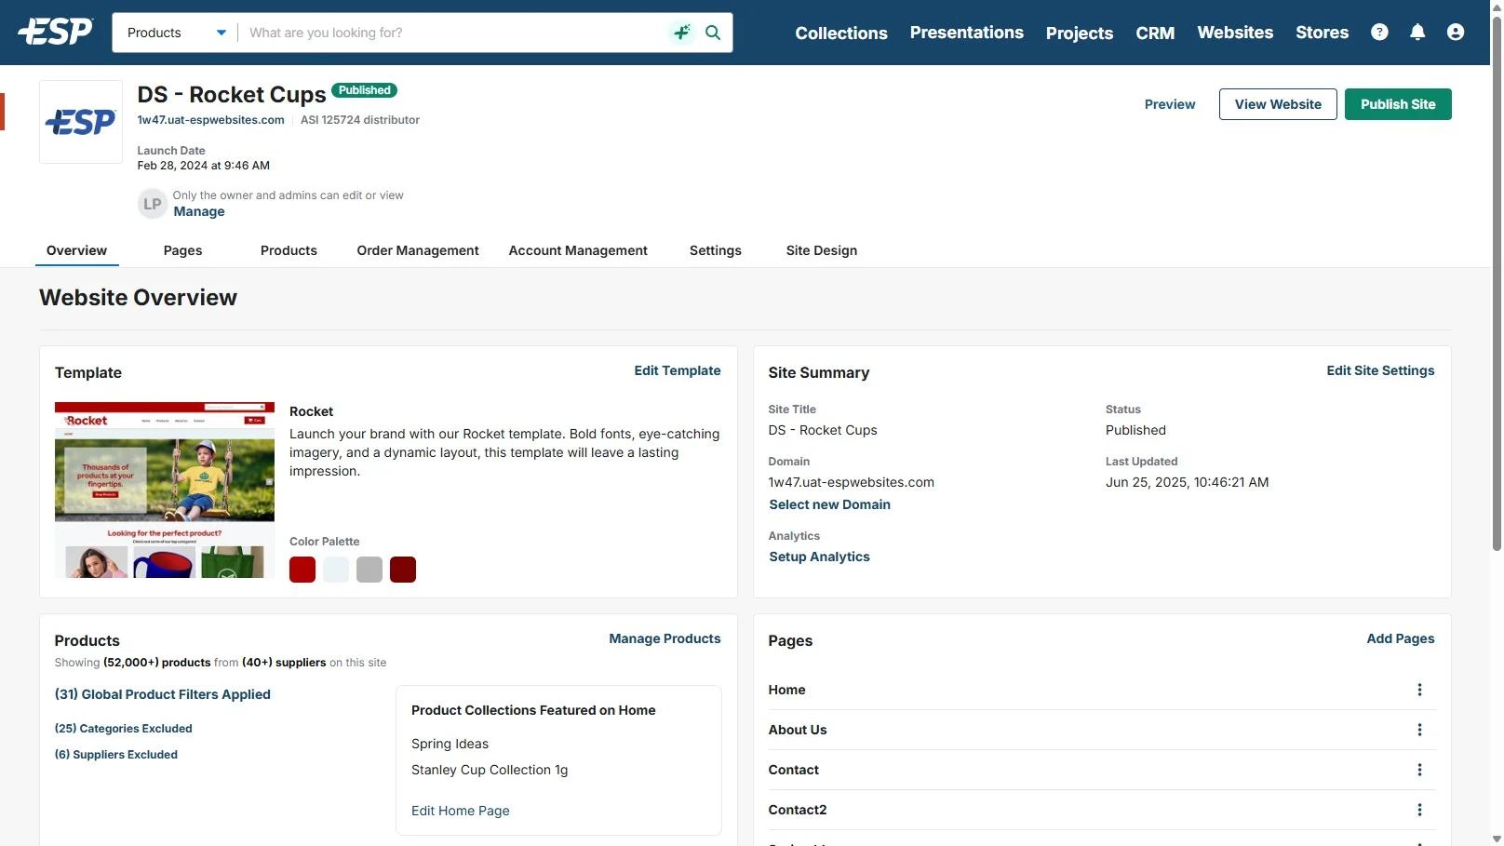Click Setup Analytics
1504x846 pixels.
click(819, 557)
